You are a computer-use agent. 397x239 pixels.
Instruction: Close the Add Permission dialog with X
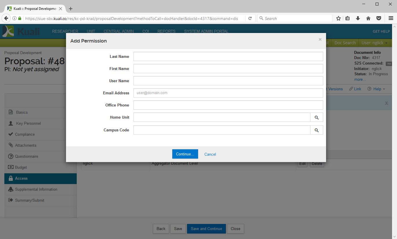click(x=320, y=39)
